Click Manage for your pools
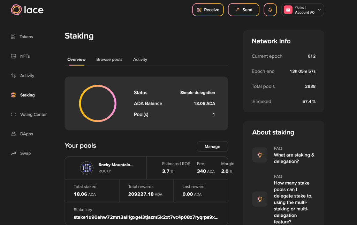The image size is (357, 225). [x=212, y=147]
